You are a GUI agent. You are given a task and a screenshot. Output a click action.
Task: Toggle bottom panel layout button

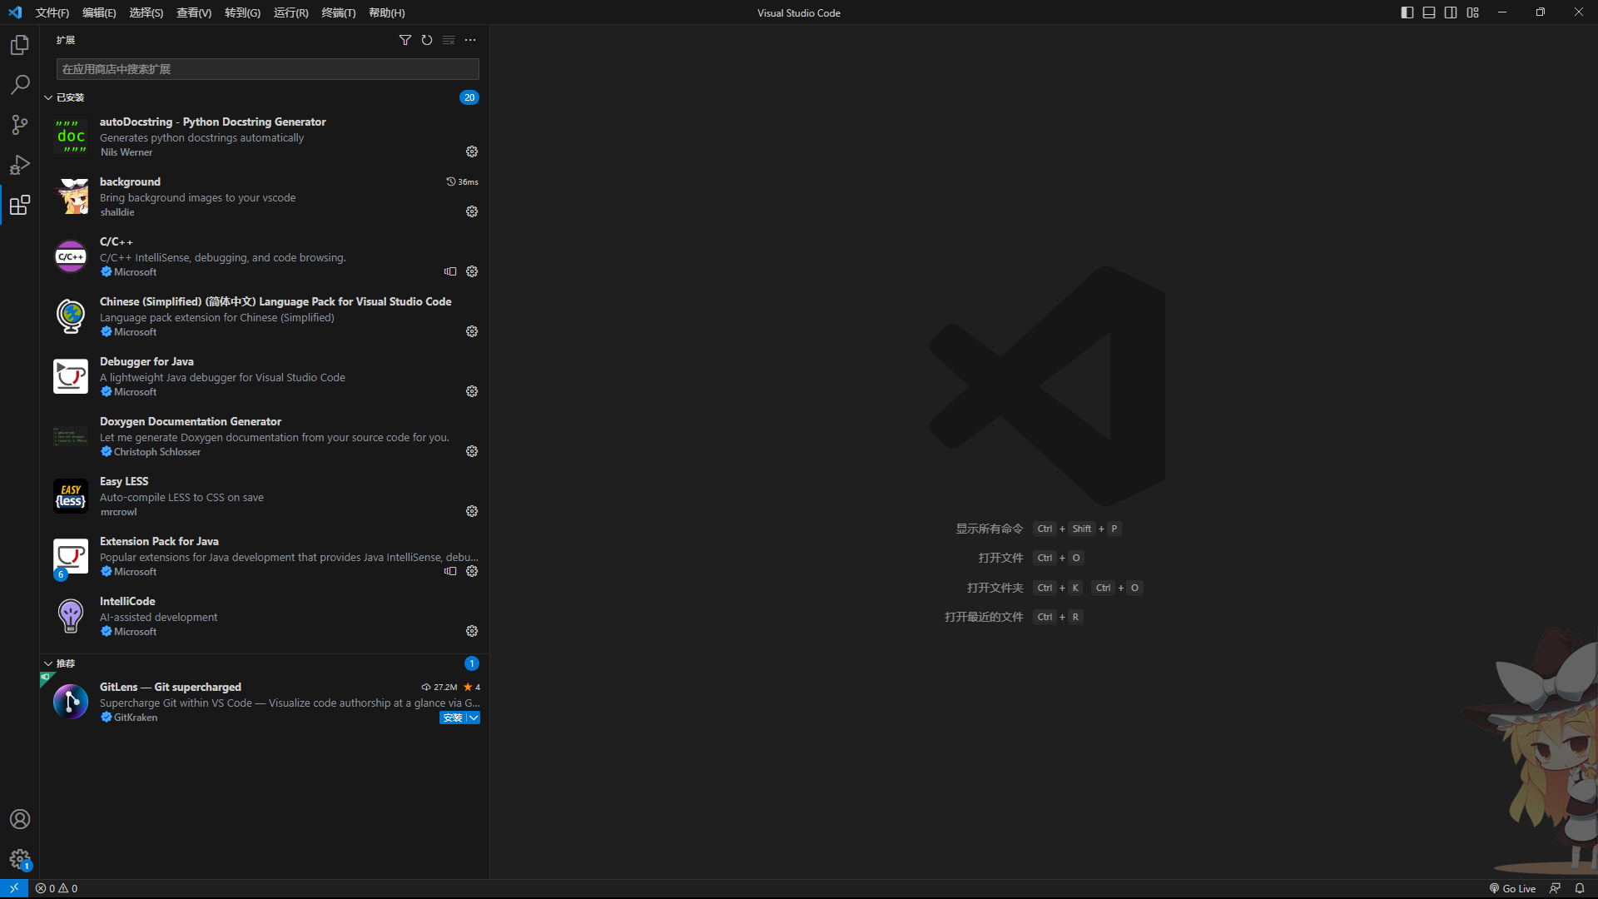click(1429, 12)
